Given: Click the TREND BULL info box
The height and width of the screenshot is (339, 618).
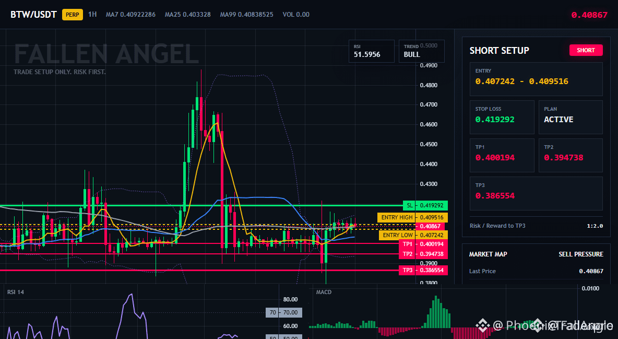Looking at the screenshot, I should tap(421, 51).
